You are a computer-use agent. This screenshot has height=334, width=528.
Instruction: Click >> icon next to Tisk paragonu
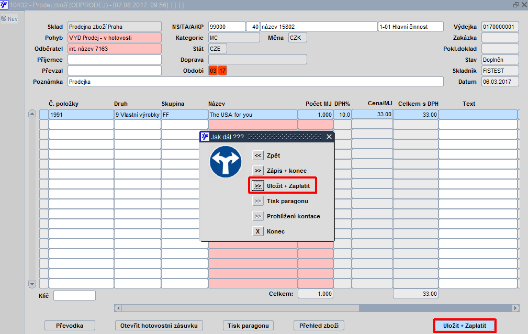pos(257,201)
